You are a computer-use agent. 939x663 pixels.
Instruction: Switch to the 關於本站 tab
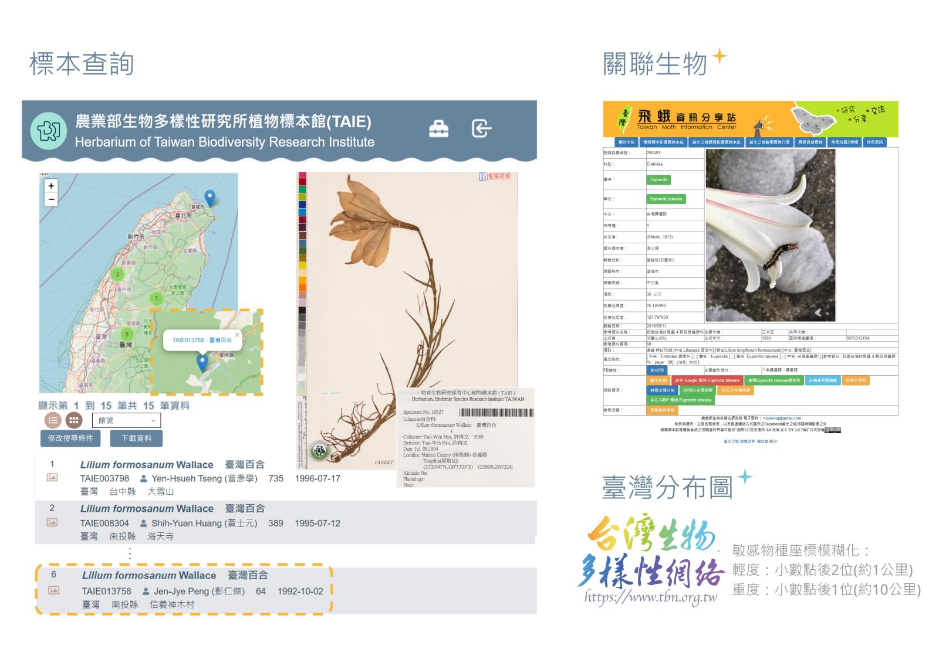point(626,142)
